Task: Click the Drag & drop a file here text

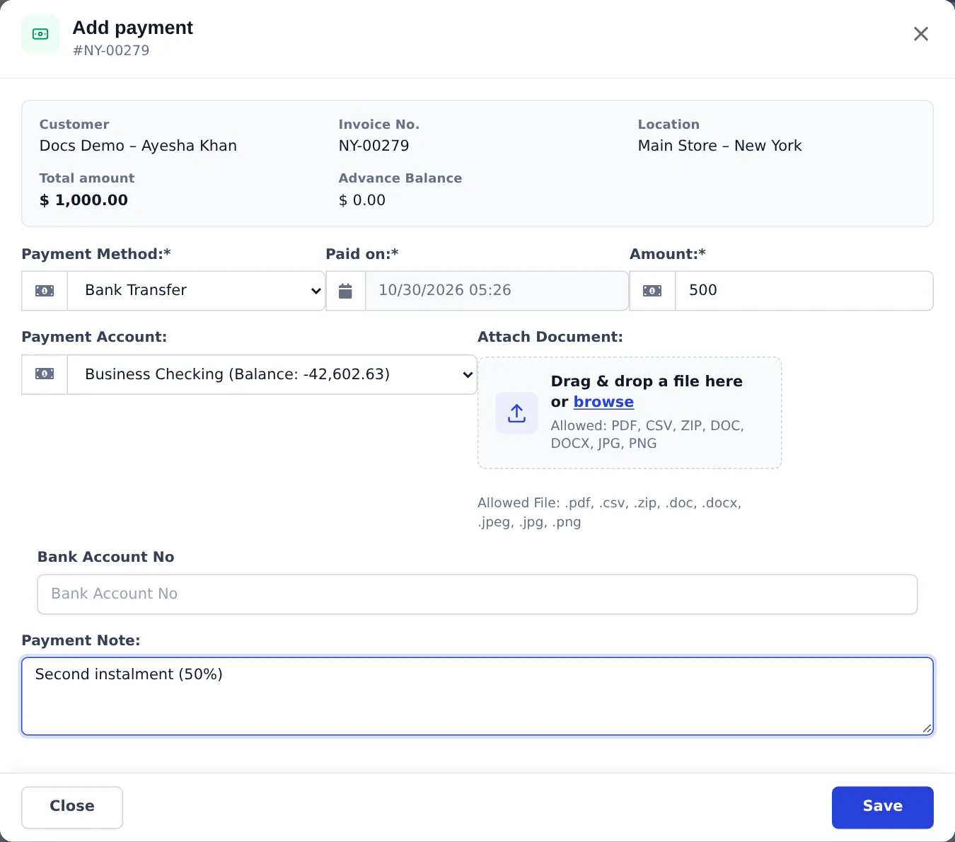Action: click(647, 381)
